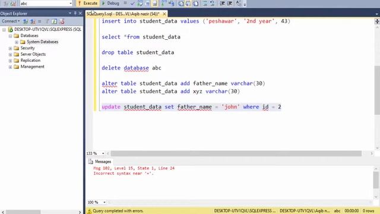This screenshot has width=380, height=214.
Task: Click 'Query completed with errors' status text
Action: 118,211
